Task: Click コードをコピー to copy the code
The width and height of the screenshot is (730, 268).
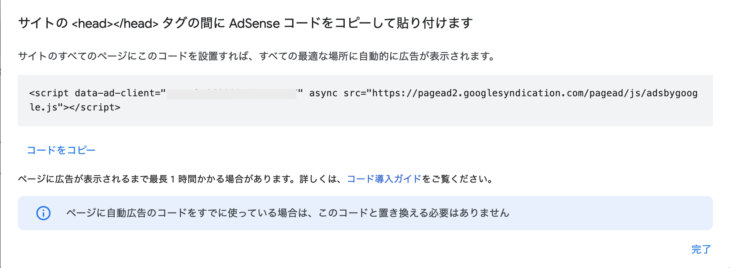Action: click(61, 150)
